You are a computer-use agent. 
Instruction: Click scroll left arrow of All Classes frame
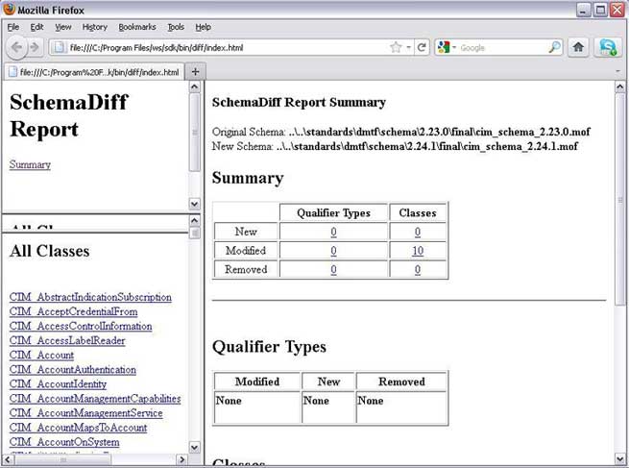tap(9, 459)
